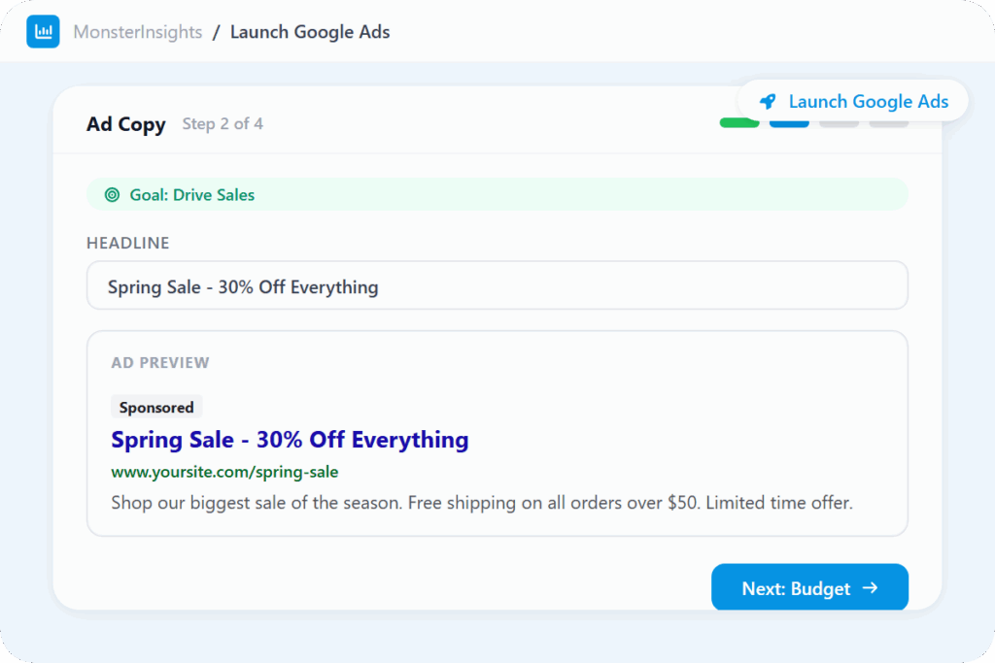Click the Ad Copy section heading
This screenshot has width=995, height=663.
click(125, 124)
